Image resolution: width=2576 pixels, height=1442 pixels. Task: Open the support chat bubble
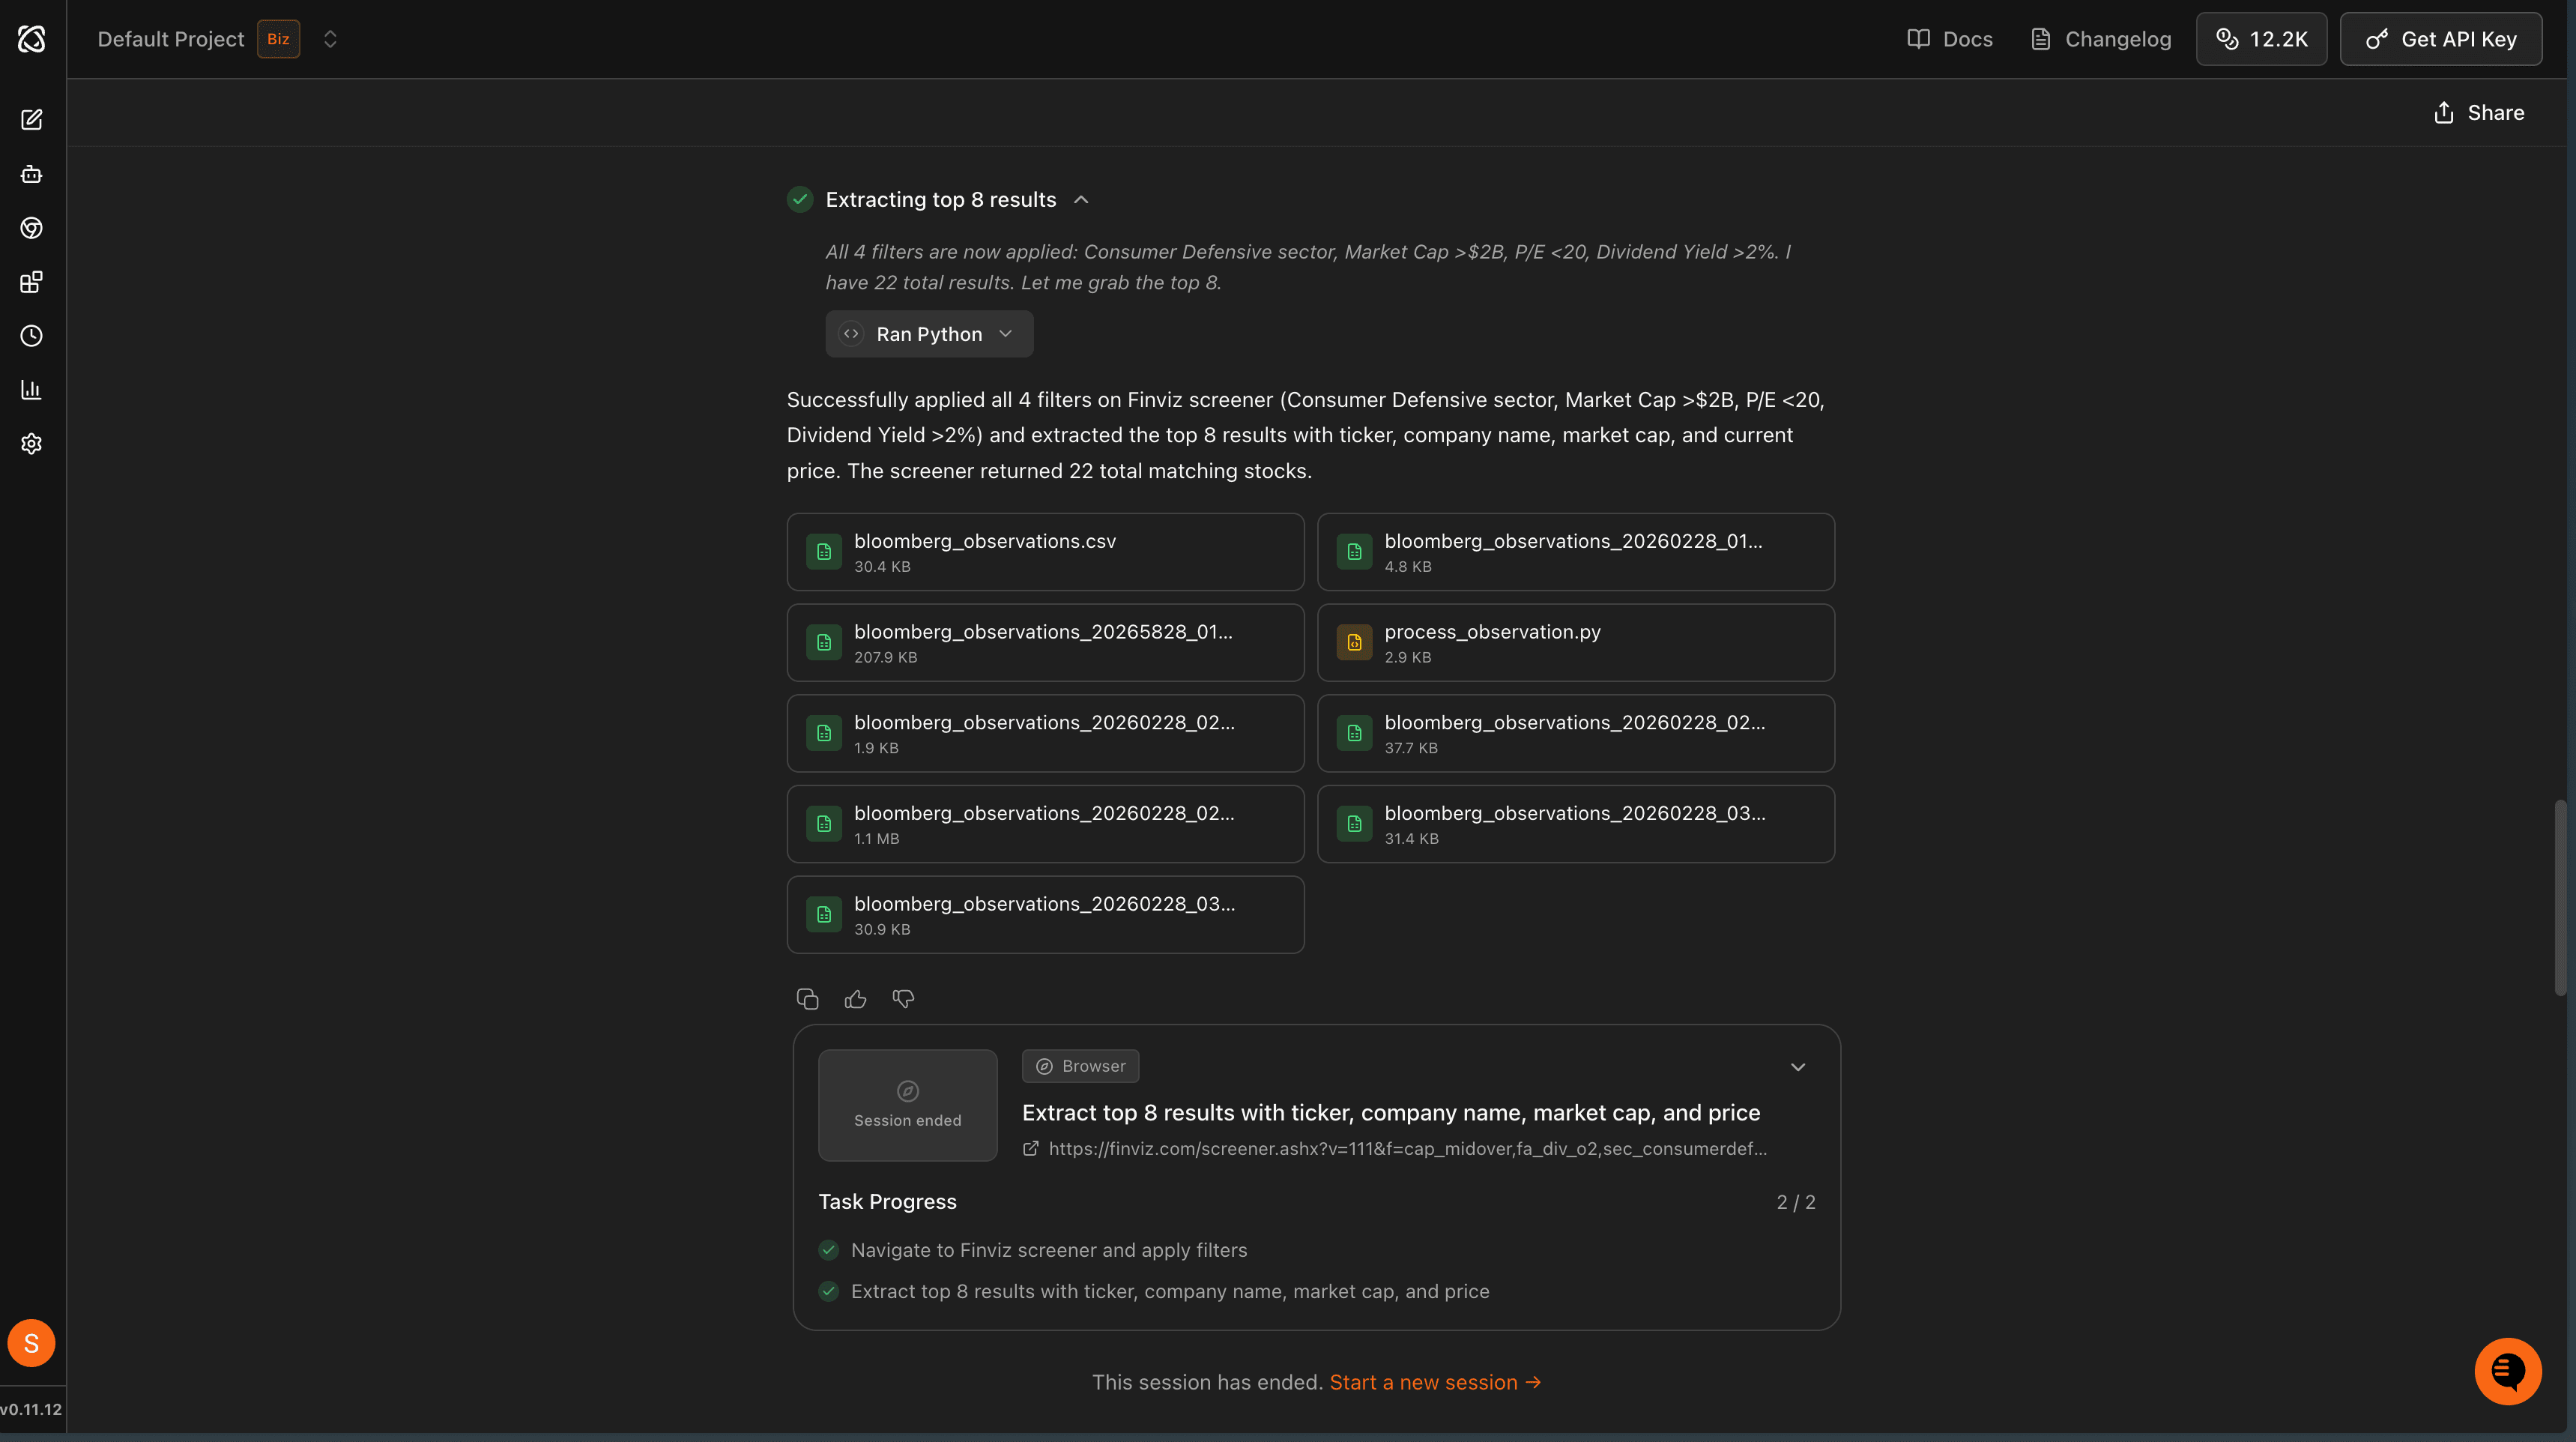click(x=2507, y=1371)
